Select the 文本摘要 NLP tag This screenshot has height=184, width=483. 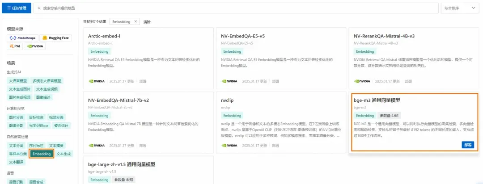click(x=56, y=146)
